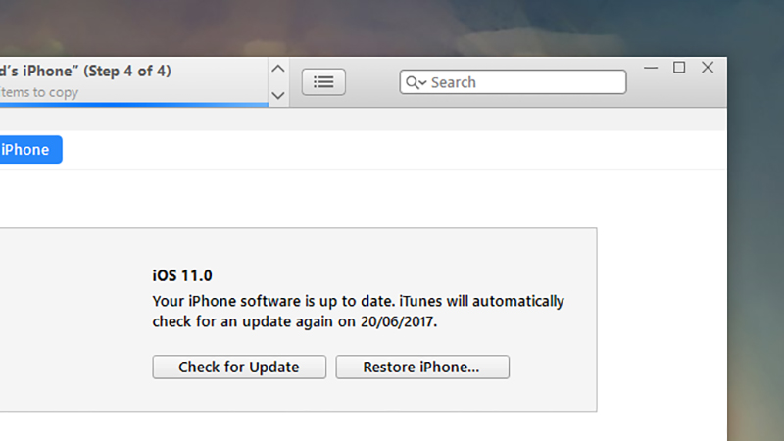
Task: Click the update date "20/06/2017" text
Action: [x=399, y=321]
